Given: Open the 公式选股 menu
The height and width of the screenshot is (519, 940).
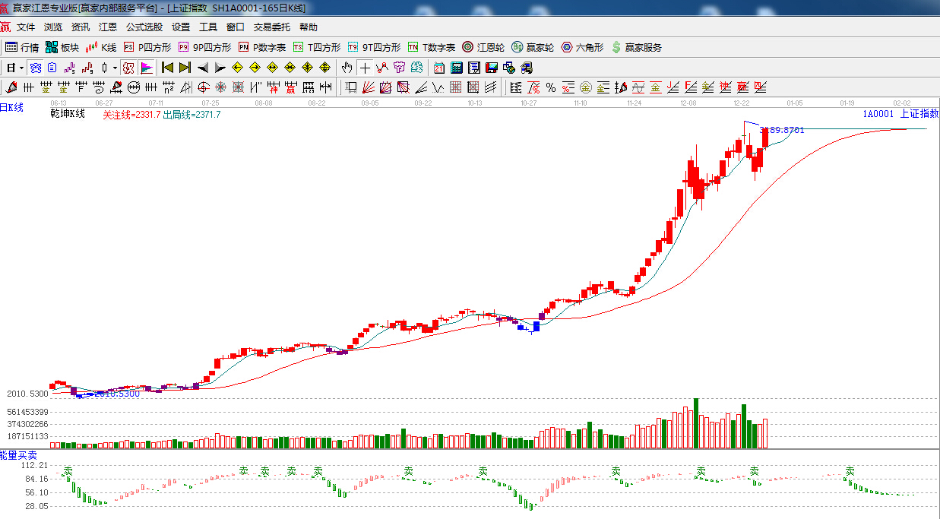Looking at the screenshot, I should click(x=144, y=27).
